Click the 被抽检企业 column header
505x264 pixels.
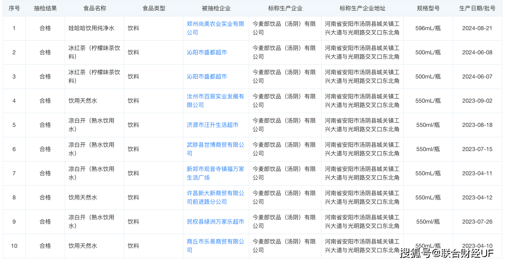point(216,8)
